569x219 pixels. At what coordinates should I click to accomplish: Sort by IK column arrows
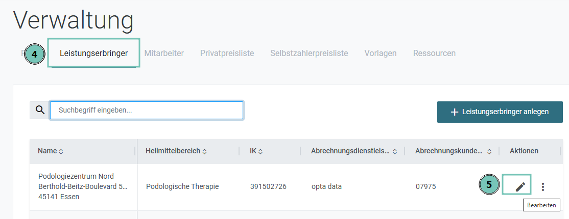click(x=260, y=152)
